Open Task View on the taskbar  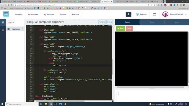click(41, 104)
